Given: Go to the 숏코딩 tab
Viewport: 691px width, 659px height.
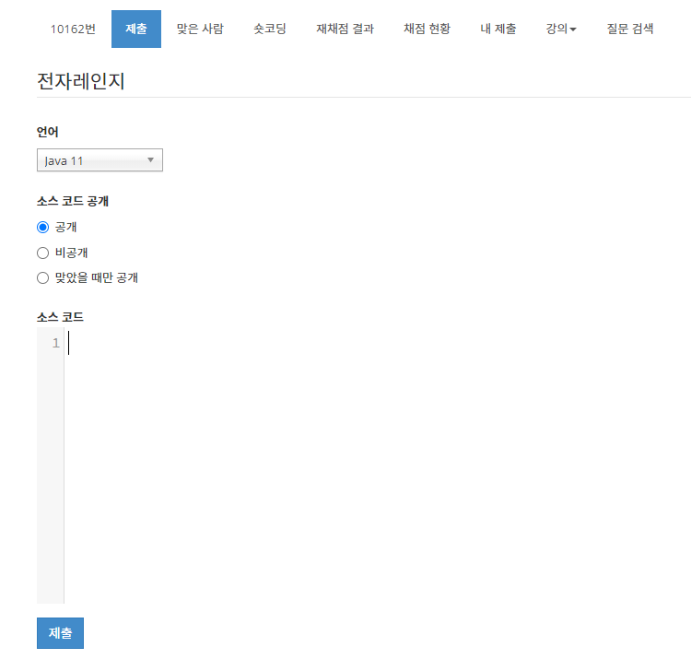Looking at the screenshot, I should coord(270,29).
